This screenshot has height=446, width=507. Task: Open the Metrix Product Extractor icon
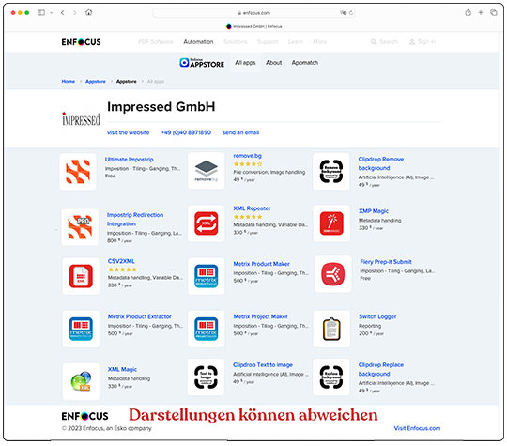click(x=81, y=329)
